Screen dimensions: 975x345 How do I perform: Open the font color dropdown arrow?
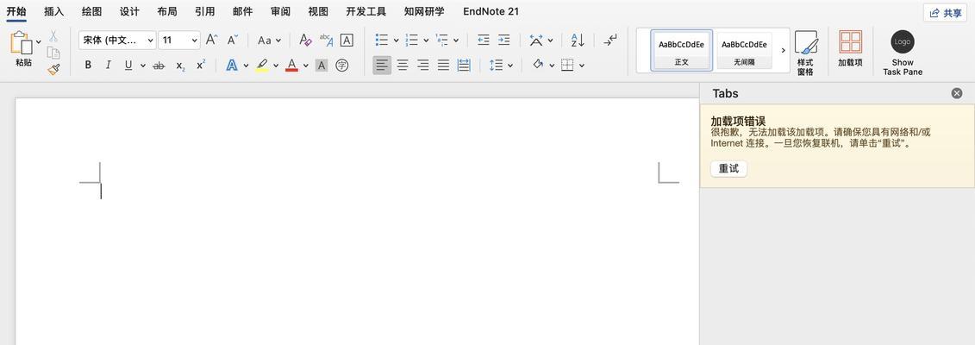(305, 66)
